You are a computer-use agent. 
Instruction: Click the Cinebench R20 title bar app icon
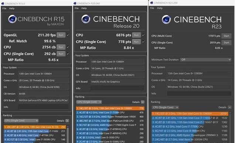75,3
